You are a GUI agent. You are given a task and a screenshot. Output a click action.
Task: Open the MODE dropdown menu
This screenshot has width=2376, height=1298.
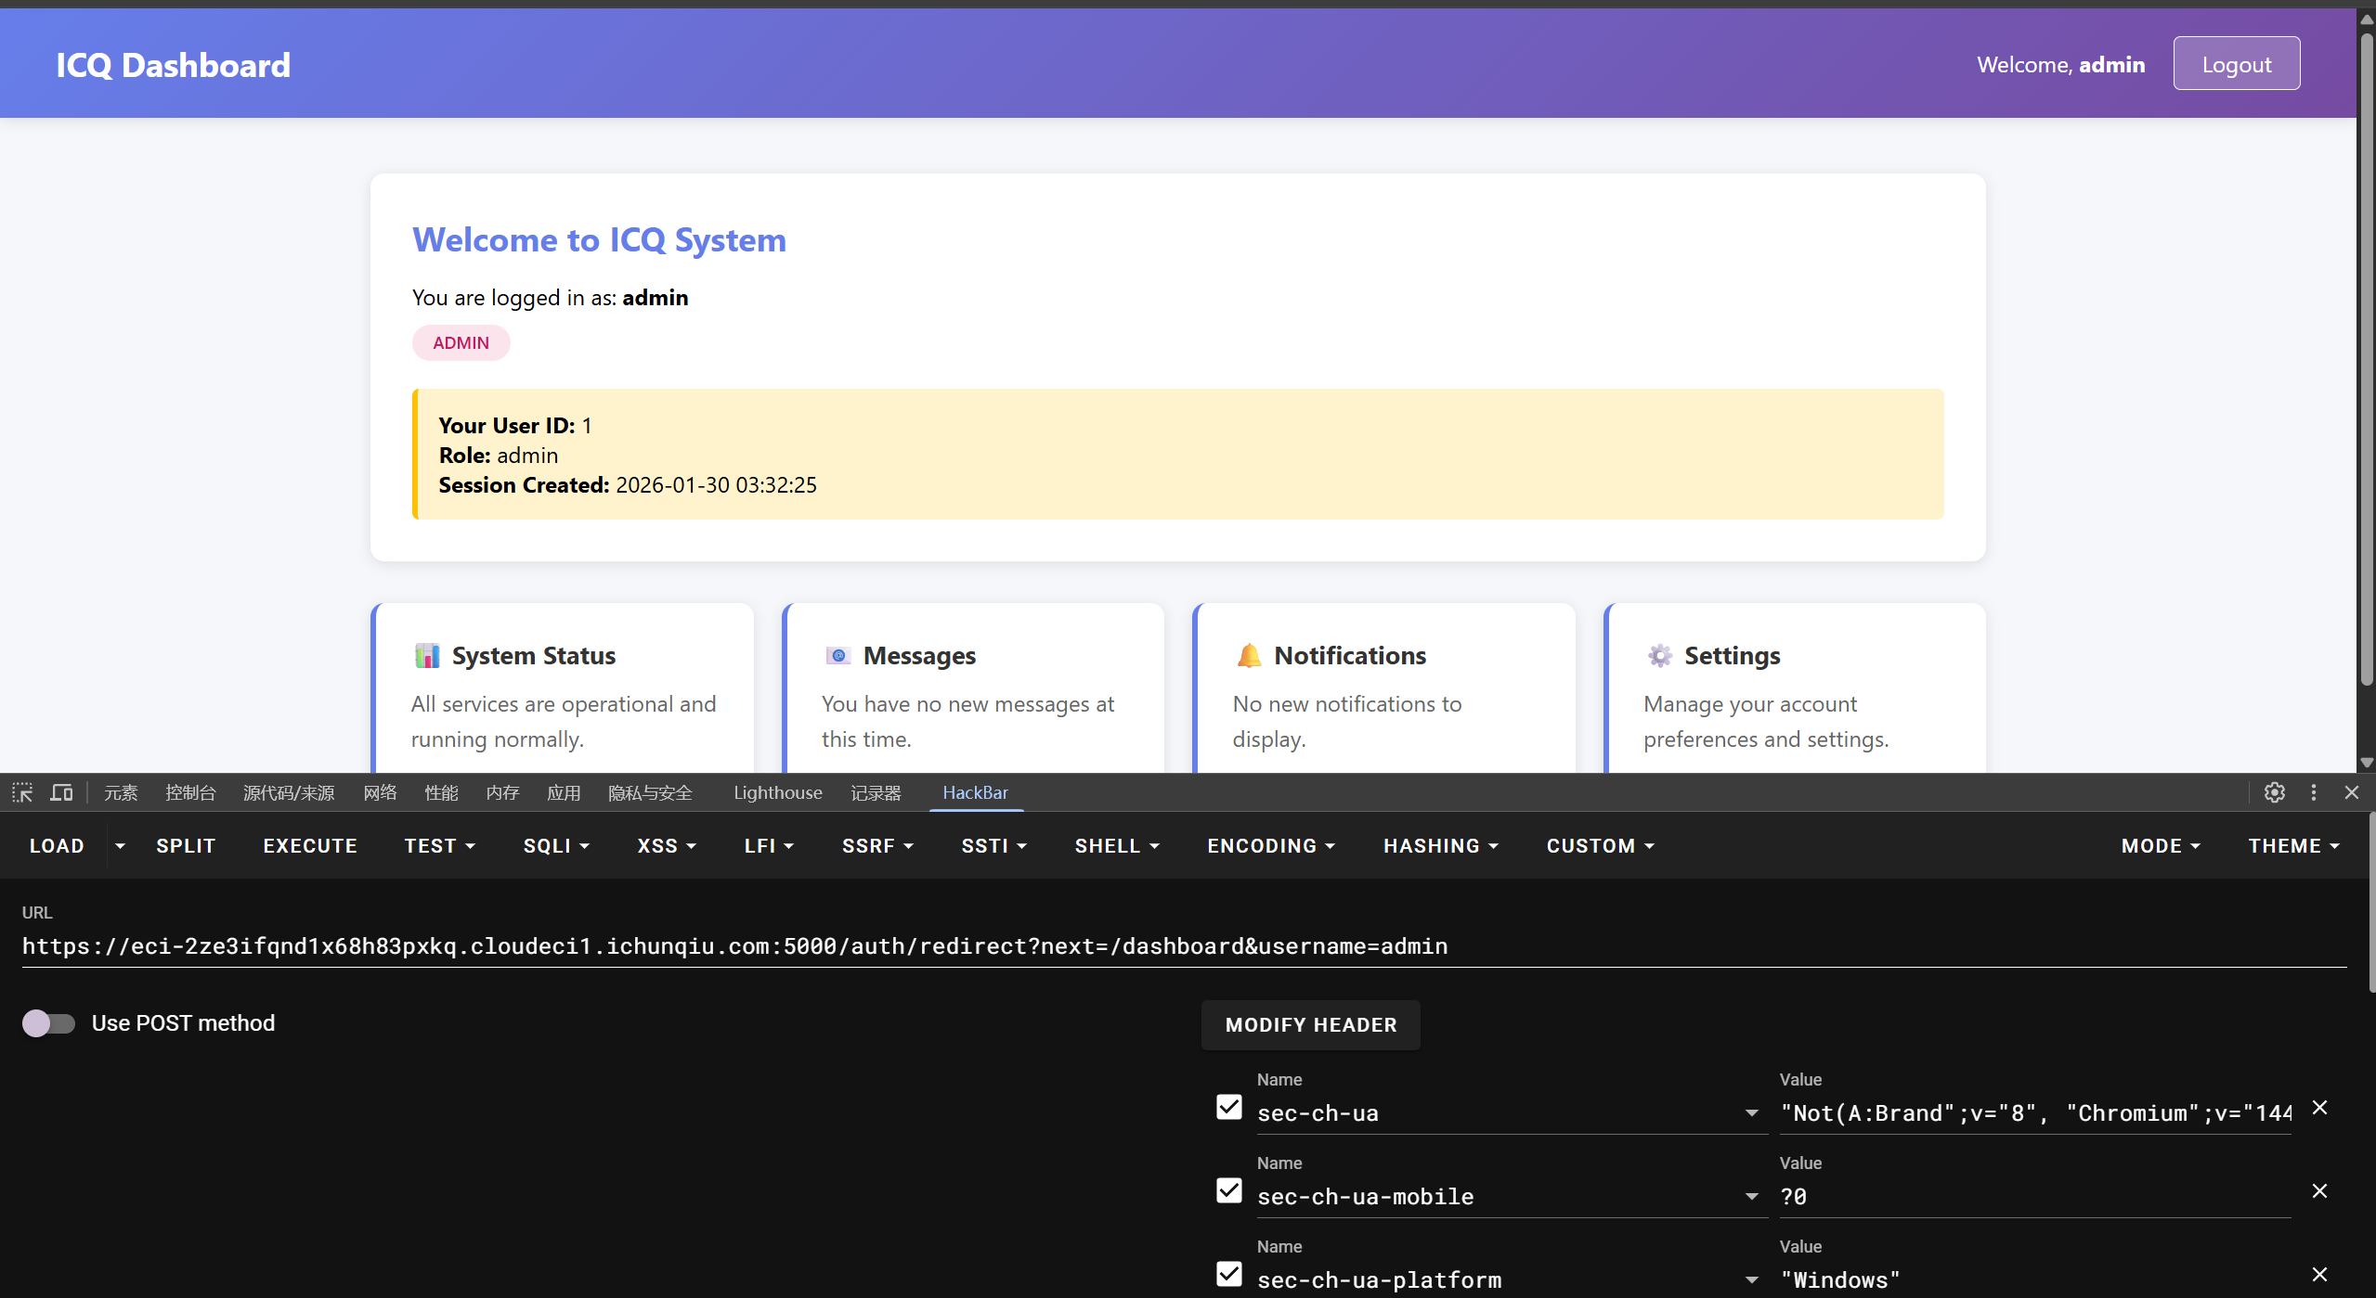click(x=2161, y=845)
